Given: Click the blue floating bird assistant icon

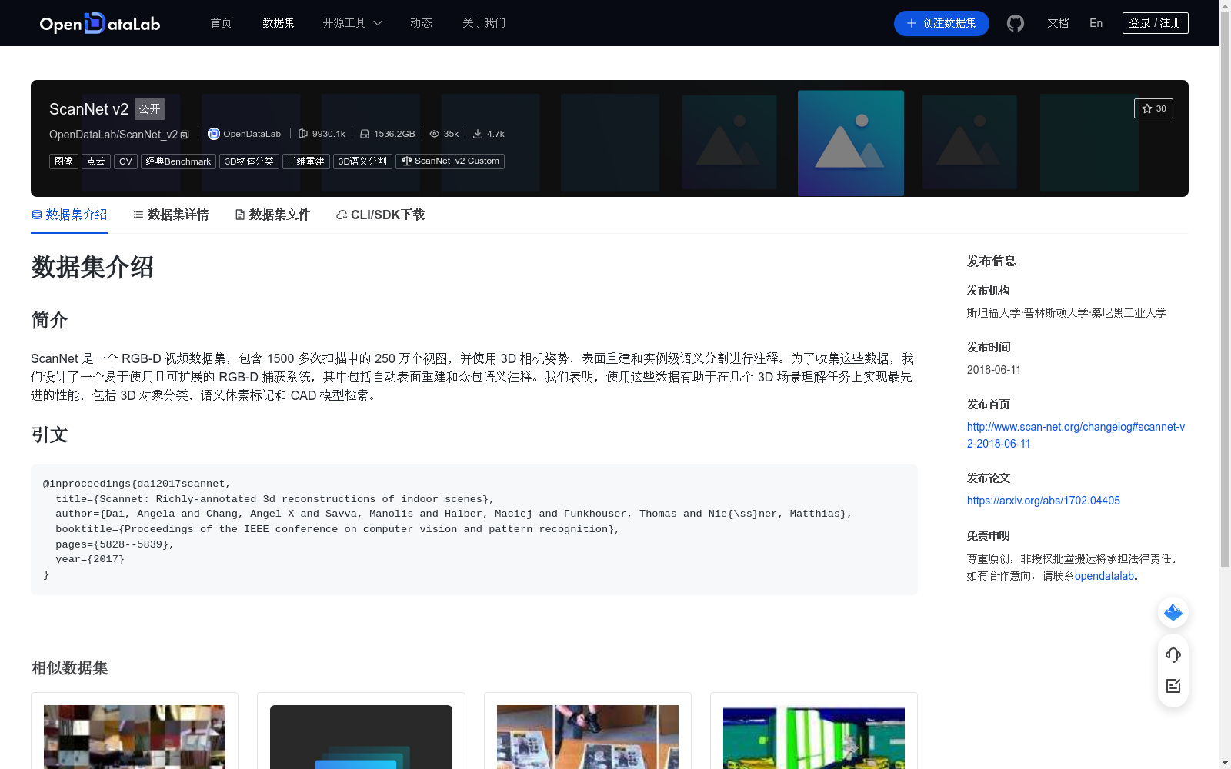Looking at the screenshot, I should (1173, 612).
